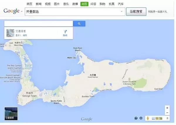Open the search suggestions dropdown arrow
The image size is (176, 125).
click(121, 12)
